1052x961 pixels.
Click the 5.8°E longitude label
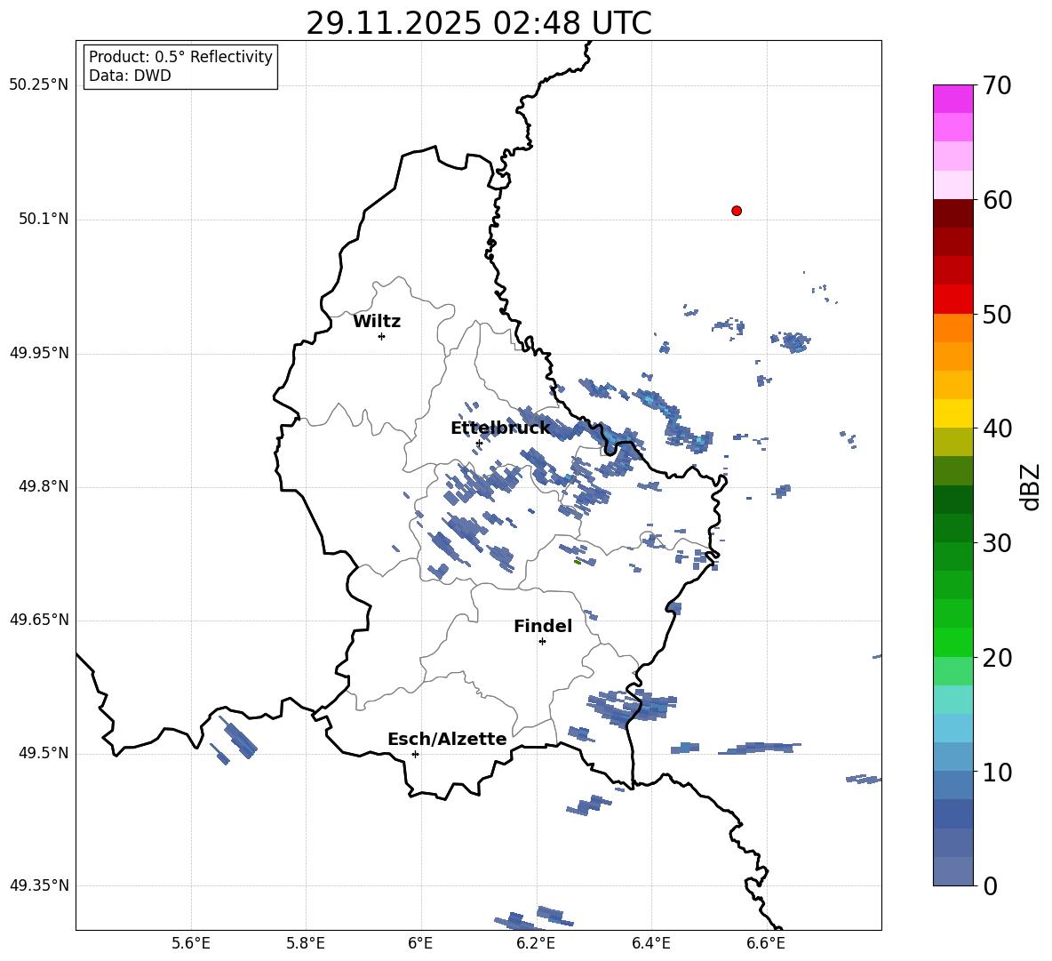[306, 943]
